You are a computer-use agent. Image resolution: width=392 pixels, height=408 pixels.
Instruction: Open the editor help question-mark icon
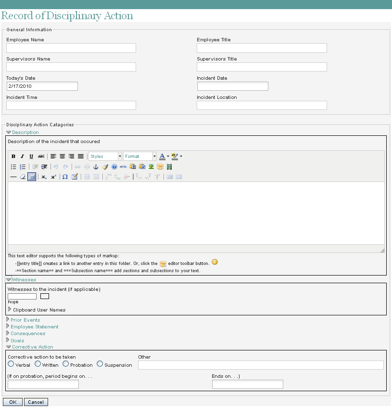(x=114, y=167)
